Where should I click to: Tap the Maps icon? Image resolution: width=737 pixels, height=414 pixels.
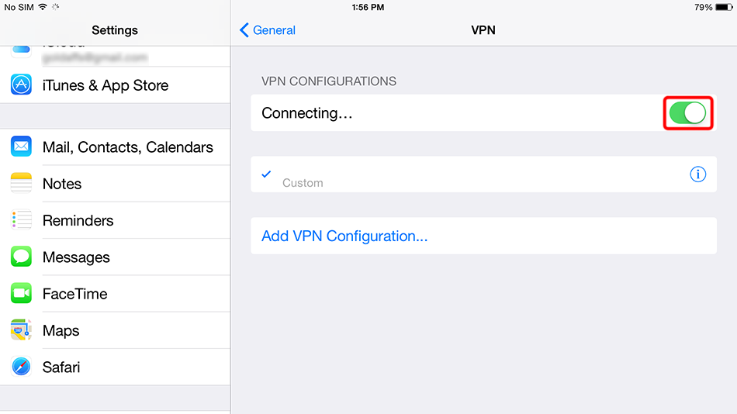22,330
